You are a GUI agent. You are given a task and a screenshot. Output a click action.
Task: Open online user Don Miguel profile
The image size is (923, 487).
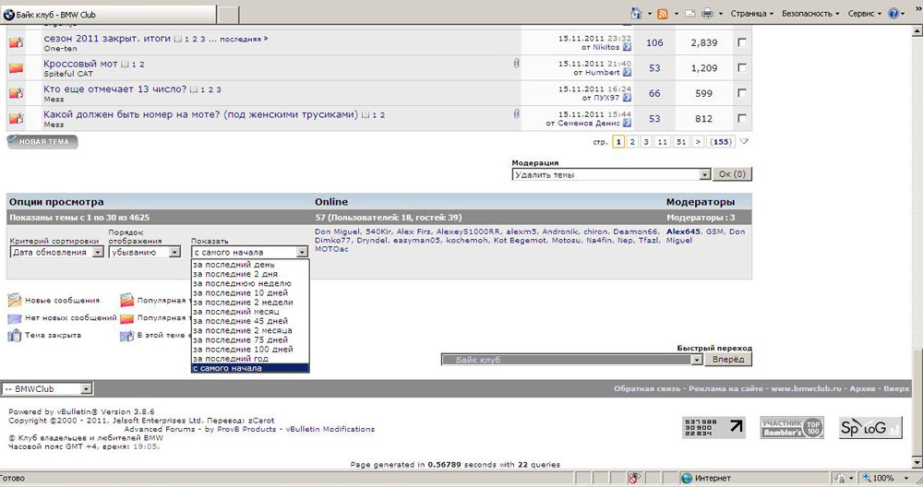pyautogui.click(x=337, y=232)
